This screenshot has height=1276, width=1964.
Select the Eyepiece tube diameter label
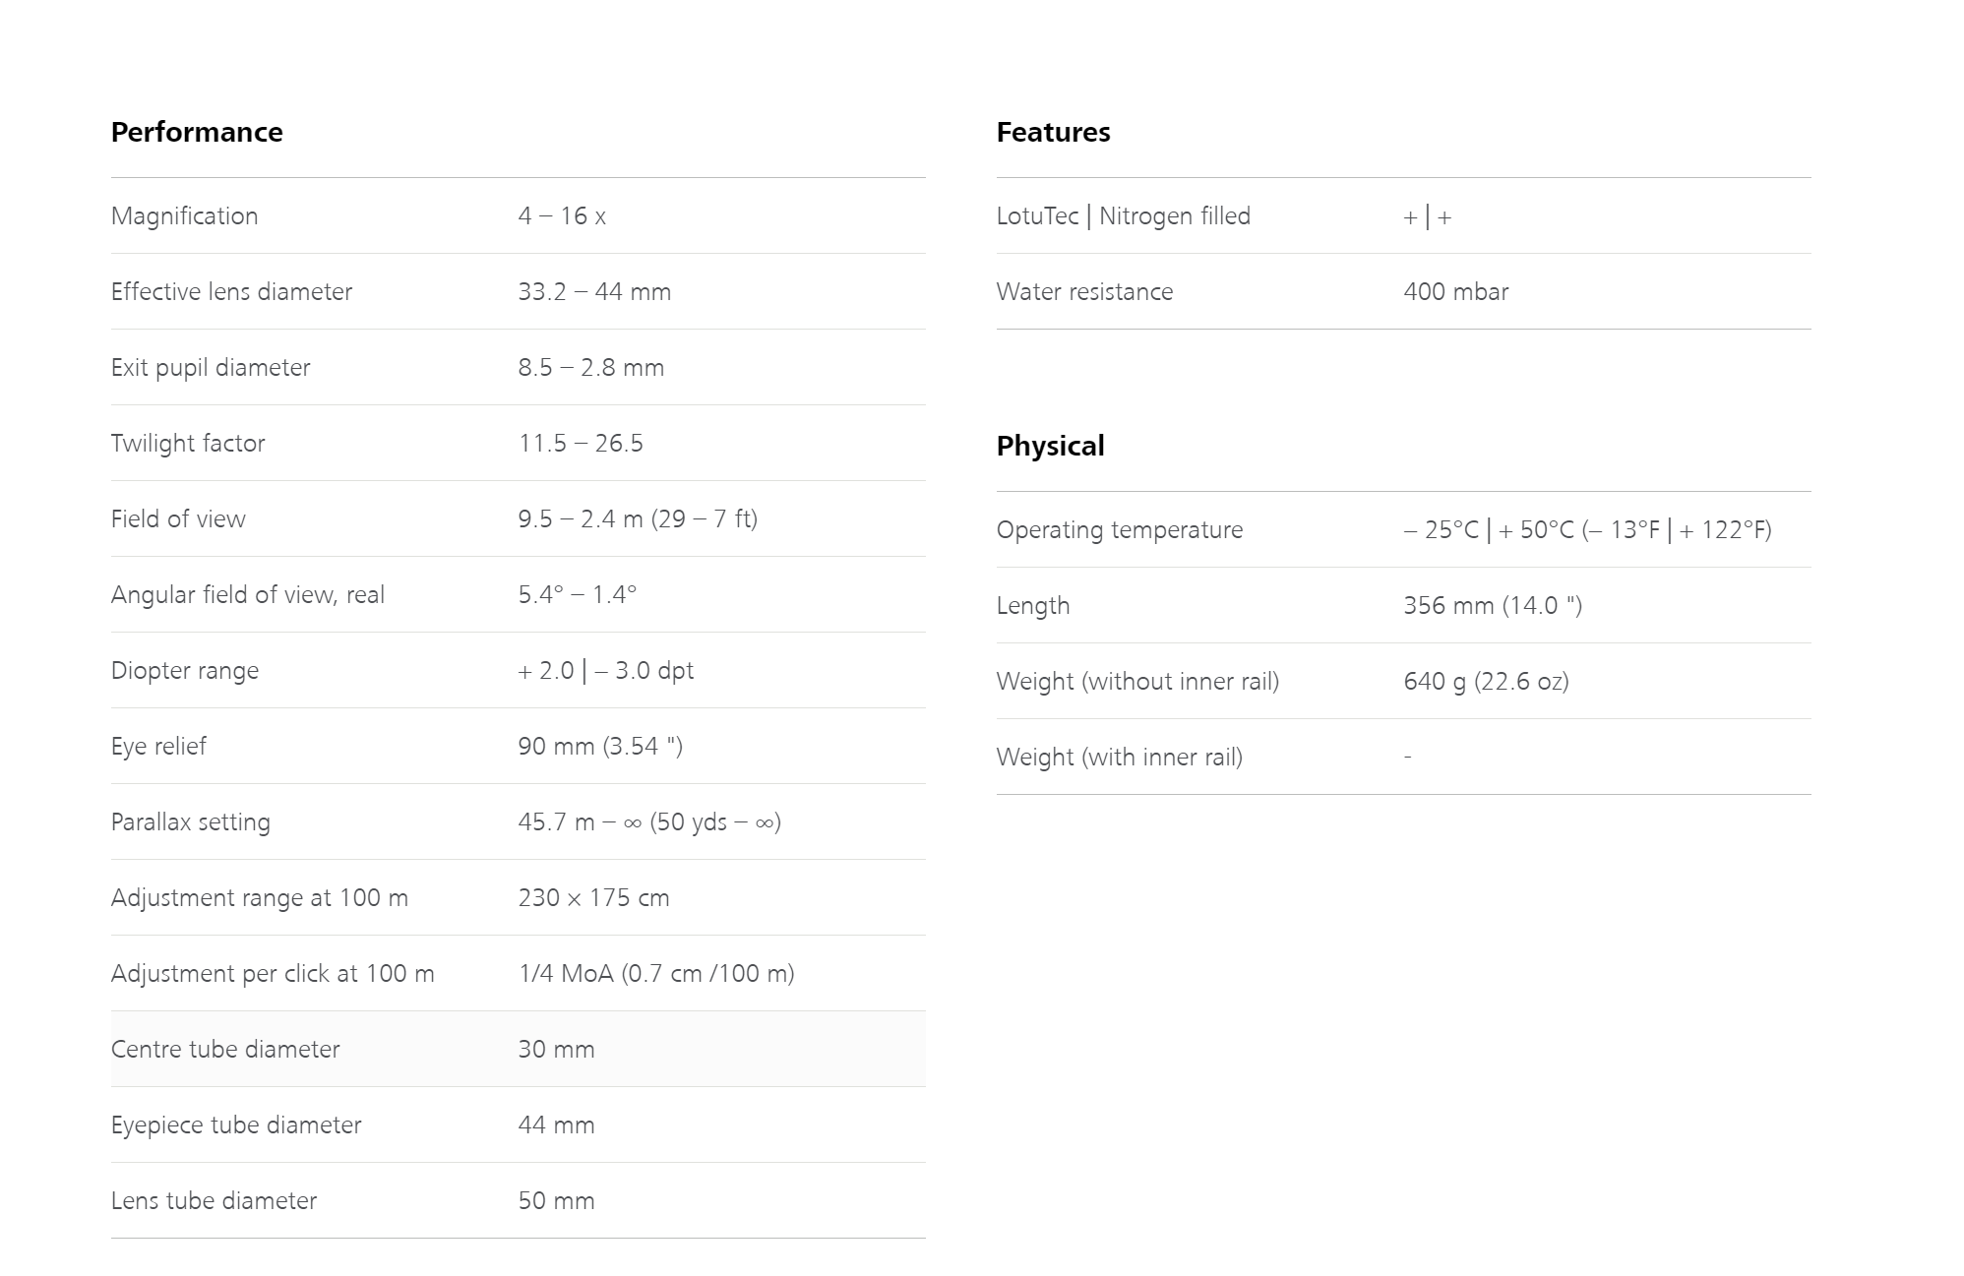click(236, 1125)
